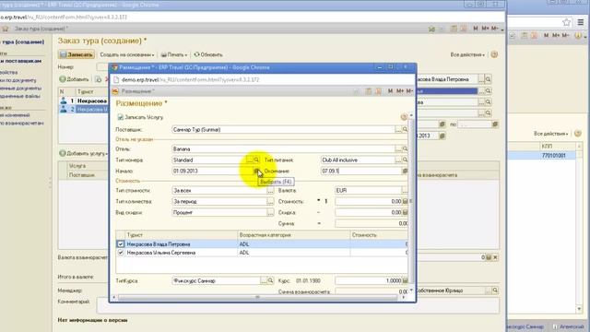
Task: Uncheck tourist Некрасова Влада Петровна checkbox
Action: point(121,244)
